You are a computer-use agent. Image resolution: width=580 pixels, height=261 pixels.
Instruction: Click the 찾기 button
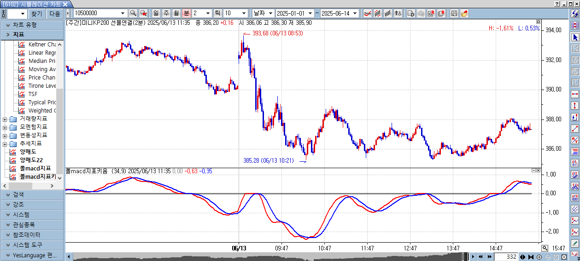tap(36, 14)
